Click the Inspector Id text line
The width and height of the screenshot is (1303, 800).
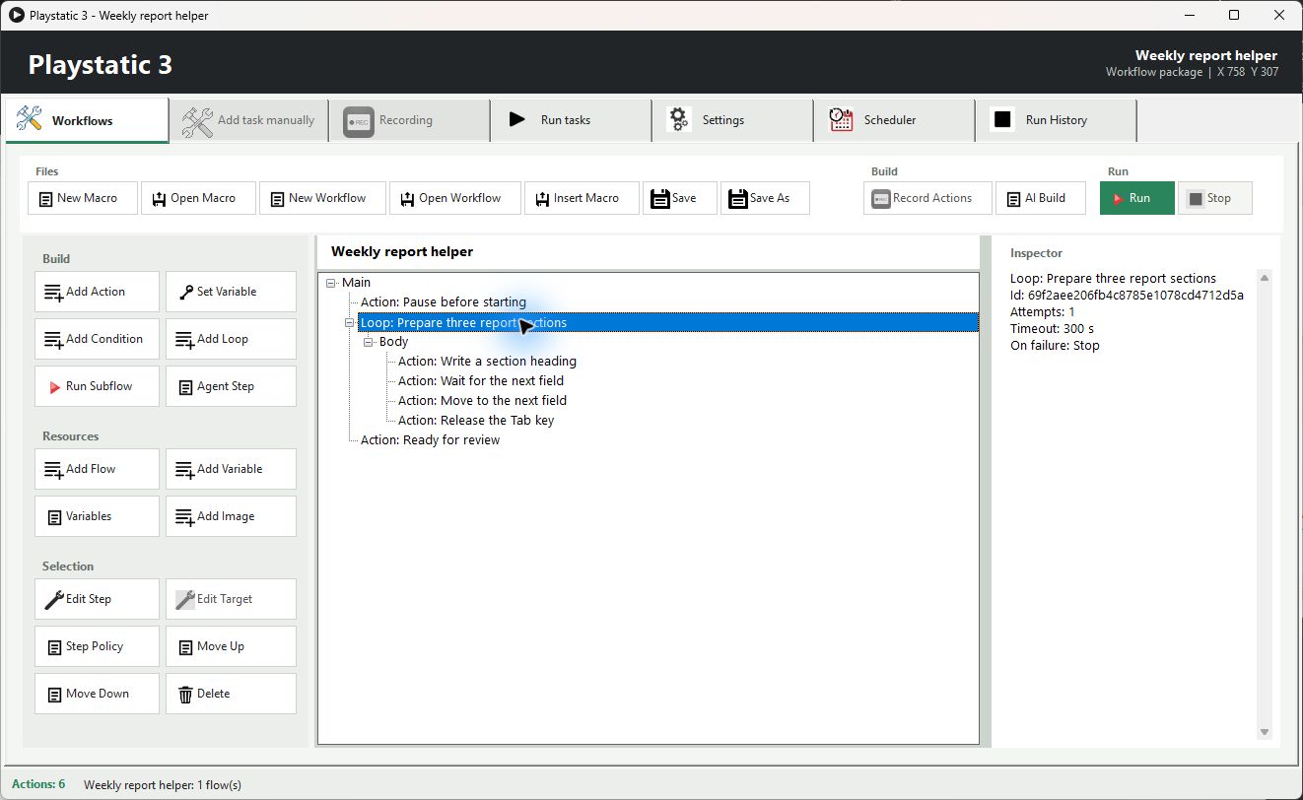1127,296
